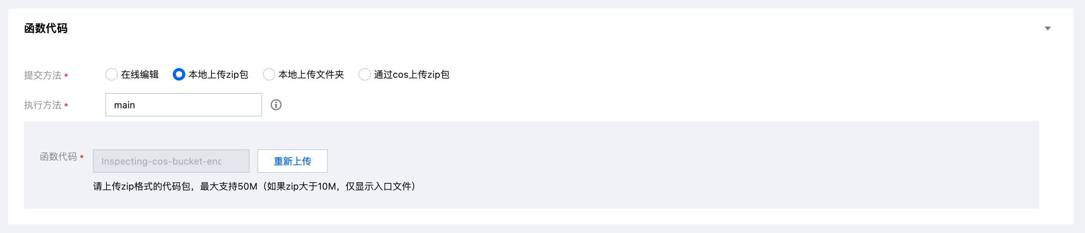Click the red asterisk beside 提交方法

66,76
